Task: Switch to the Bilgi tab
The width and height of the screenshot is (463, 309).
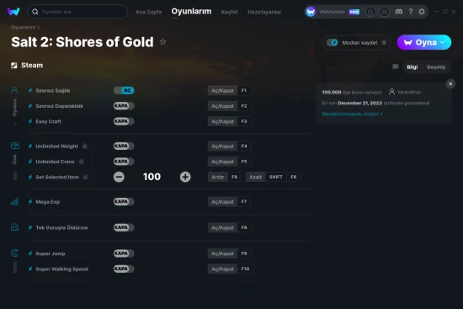Action: click(x=412, y=67)
